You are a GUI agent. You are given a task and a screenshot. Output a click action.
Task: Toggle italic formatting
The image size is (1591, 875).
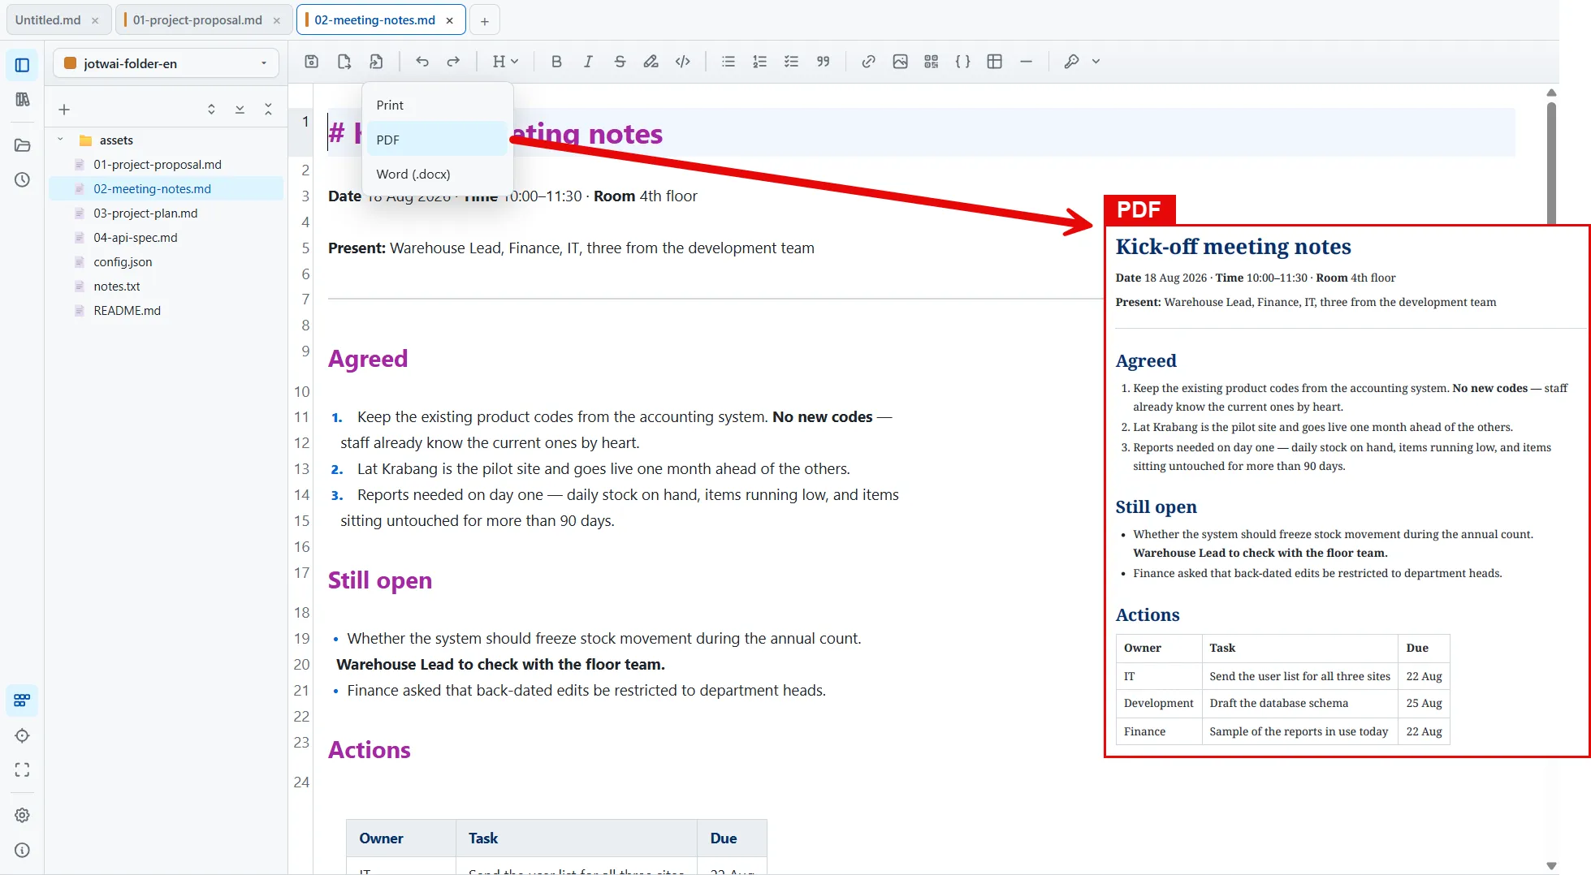click(588, 62)
